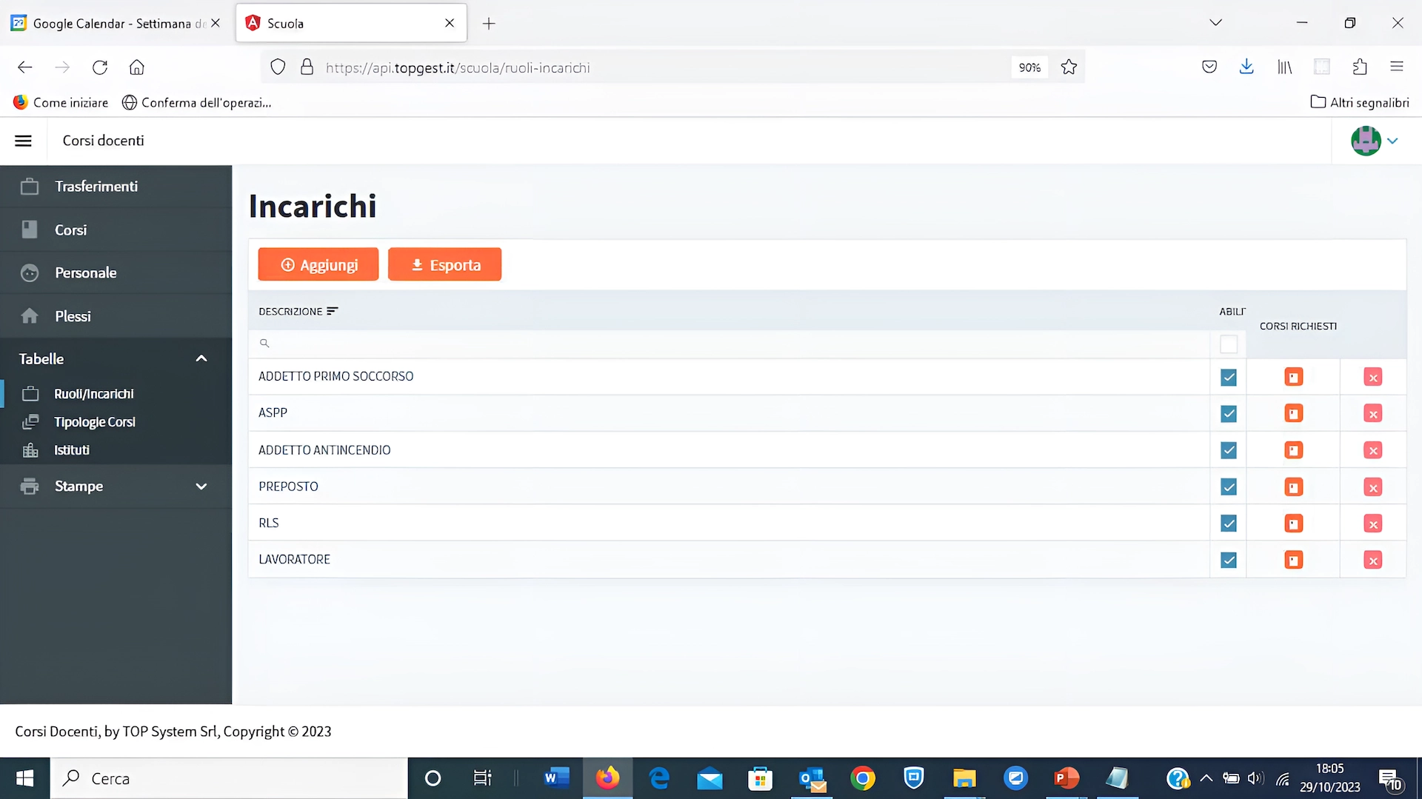The width and height of the screenshot is (1422, 799).
Task: Open Firefox library icon
Action: click(x=1284, y=67)
